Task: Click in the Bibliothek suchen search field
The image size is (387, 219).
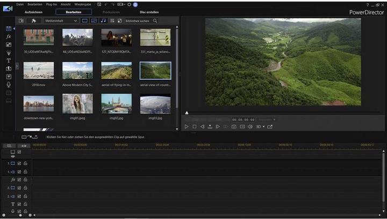Action: point(137,21)
